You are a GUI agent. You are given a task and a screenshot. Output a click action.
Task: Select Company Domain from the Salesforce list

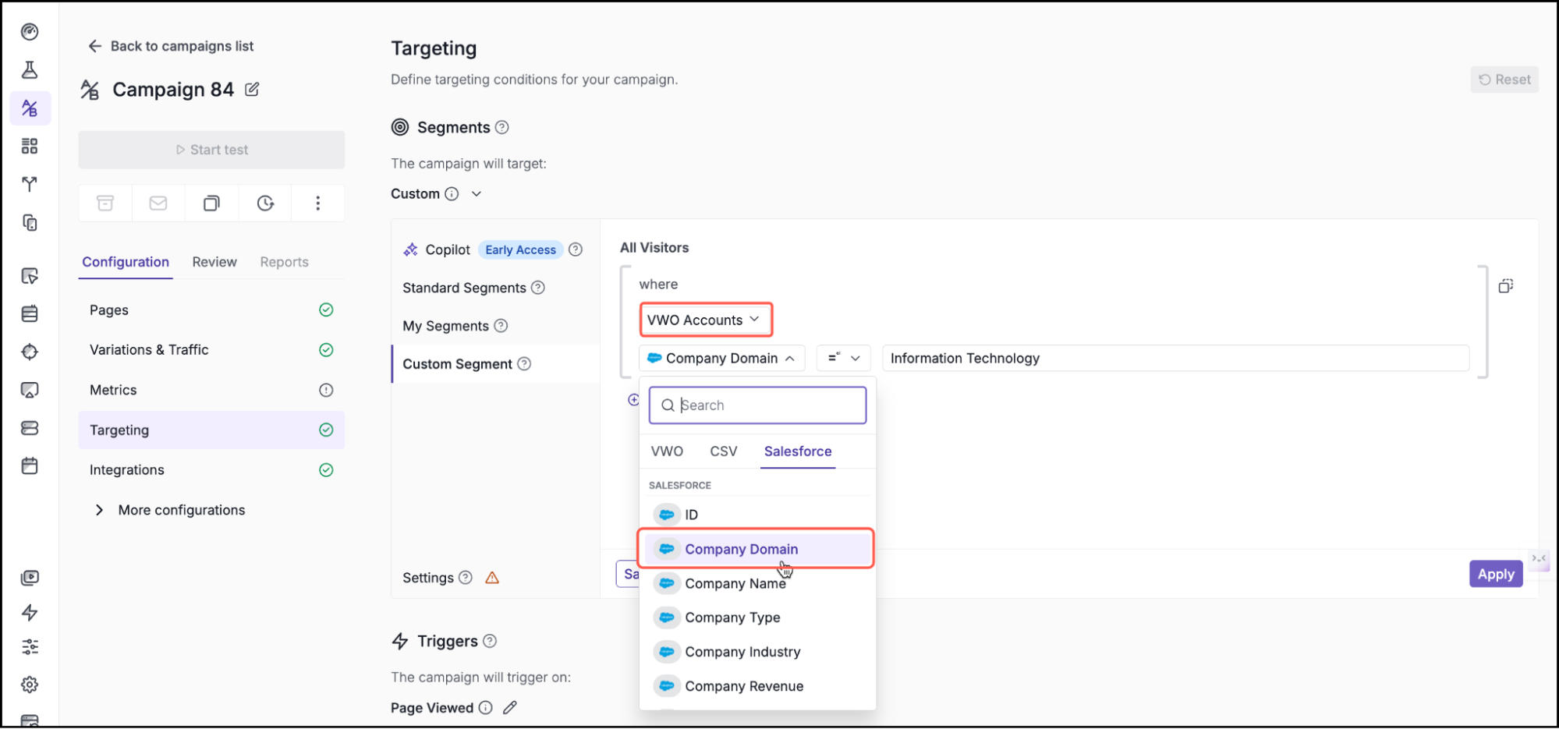coord(741,549)
